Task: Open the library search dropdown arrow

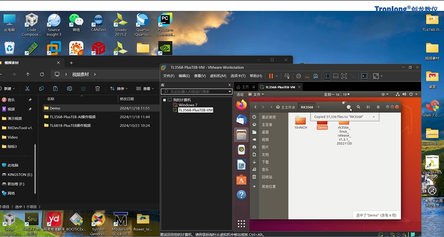Action: coord(230,92)
